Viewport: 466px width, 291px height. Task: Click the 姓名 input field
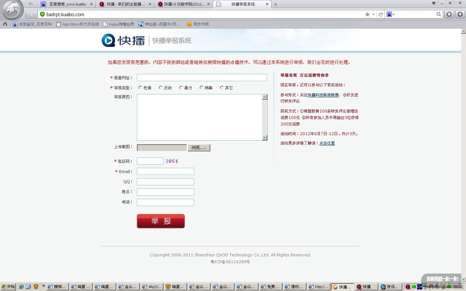point(165,192)
